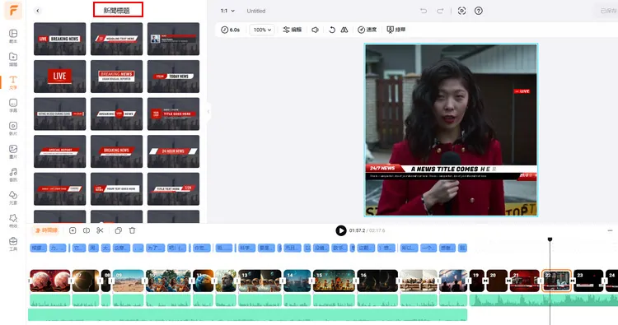Select the long green audio track

tap(247, 315)
